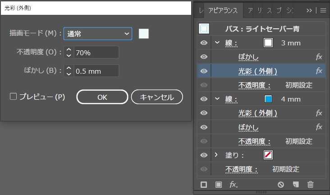Hide ぼかし effect under white stroke
The width and height of the screenshot is (330, 195).
pos(204,57)
